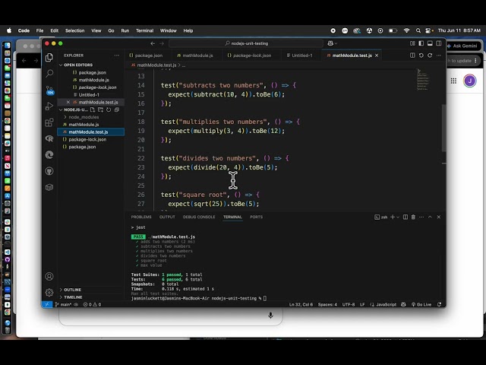The width and height of the screenshot is (486, 365).
Task: Open the Terminal menu in the menu bar
Action: coord(144,30)
